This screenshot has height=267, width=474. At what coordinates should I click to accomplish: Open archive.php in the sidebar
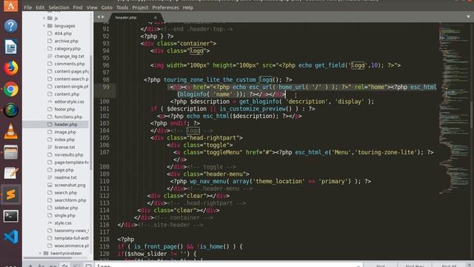pyautogui.click(x=66, y=41)
